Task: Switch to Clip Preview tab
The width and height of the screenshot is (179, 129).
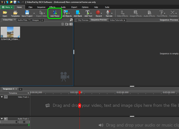Action: (x=83, y=20)
